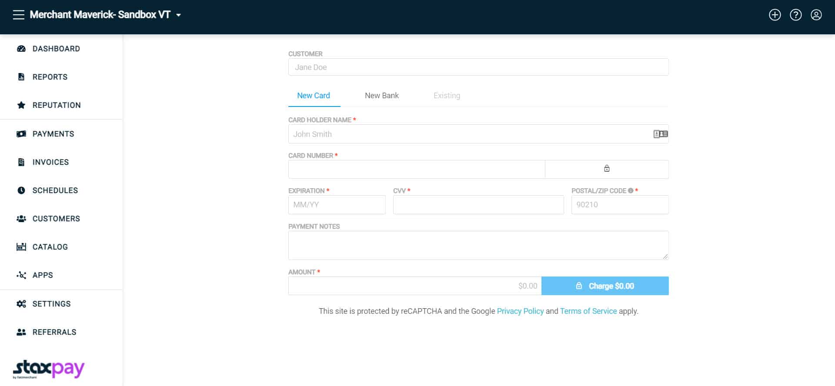
Task: Open the Customer search combo box
Action: [x=478, y=67]
